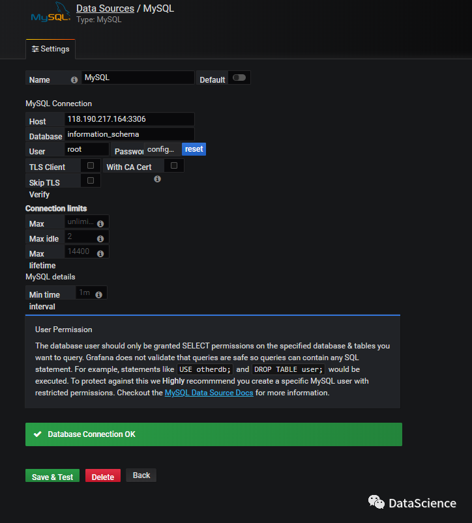Screen dimensions: 472x523
Task: Go to Data Sources breadcrumb link
Action: pyautogui.click(x=105, y=8)
